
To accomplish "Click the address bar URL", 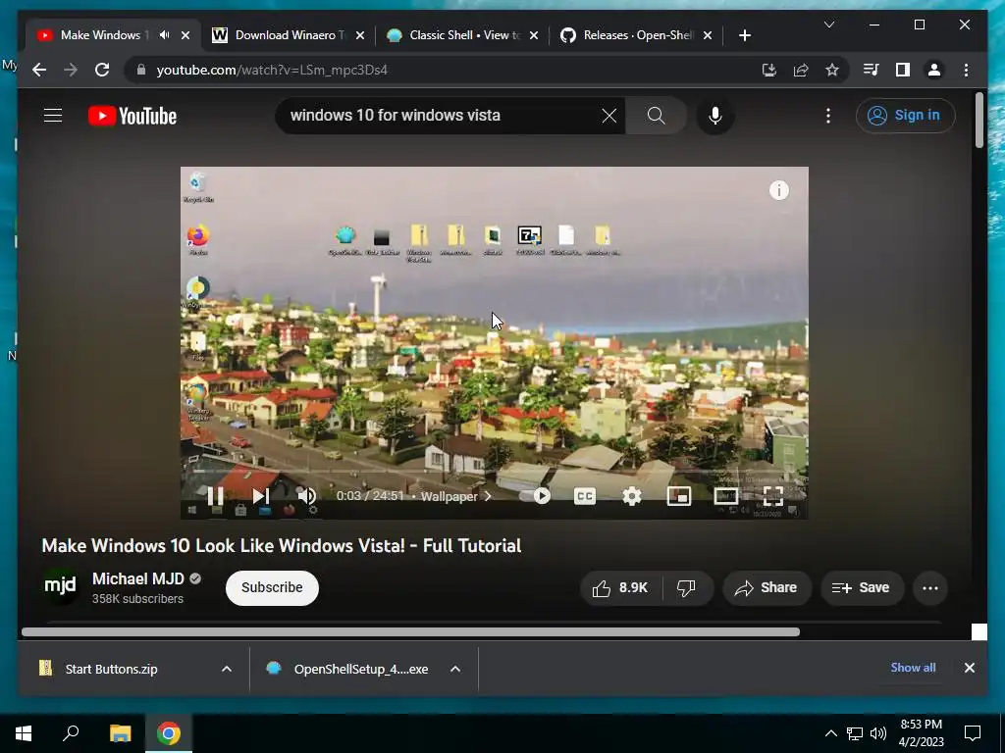I will click(272, 70).
